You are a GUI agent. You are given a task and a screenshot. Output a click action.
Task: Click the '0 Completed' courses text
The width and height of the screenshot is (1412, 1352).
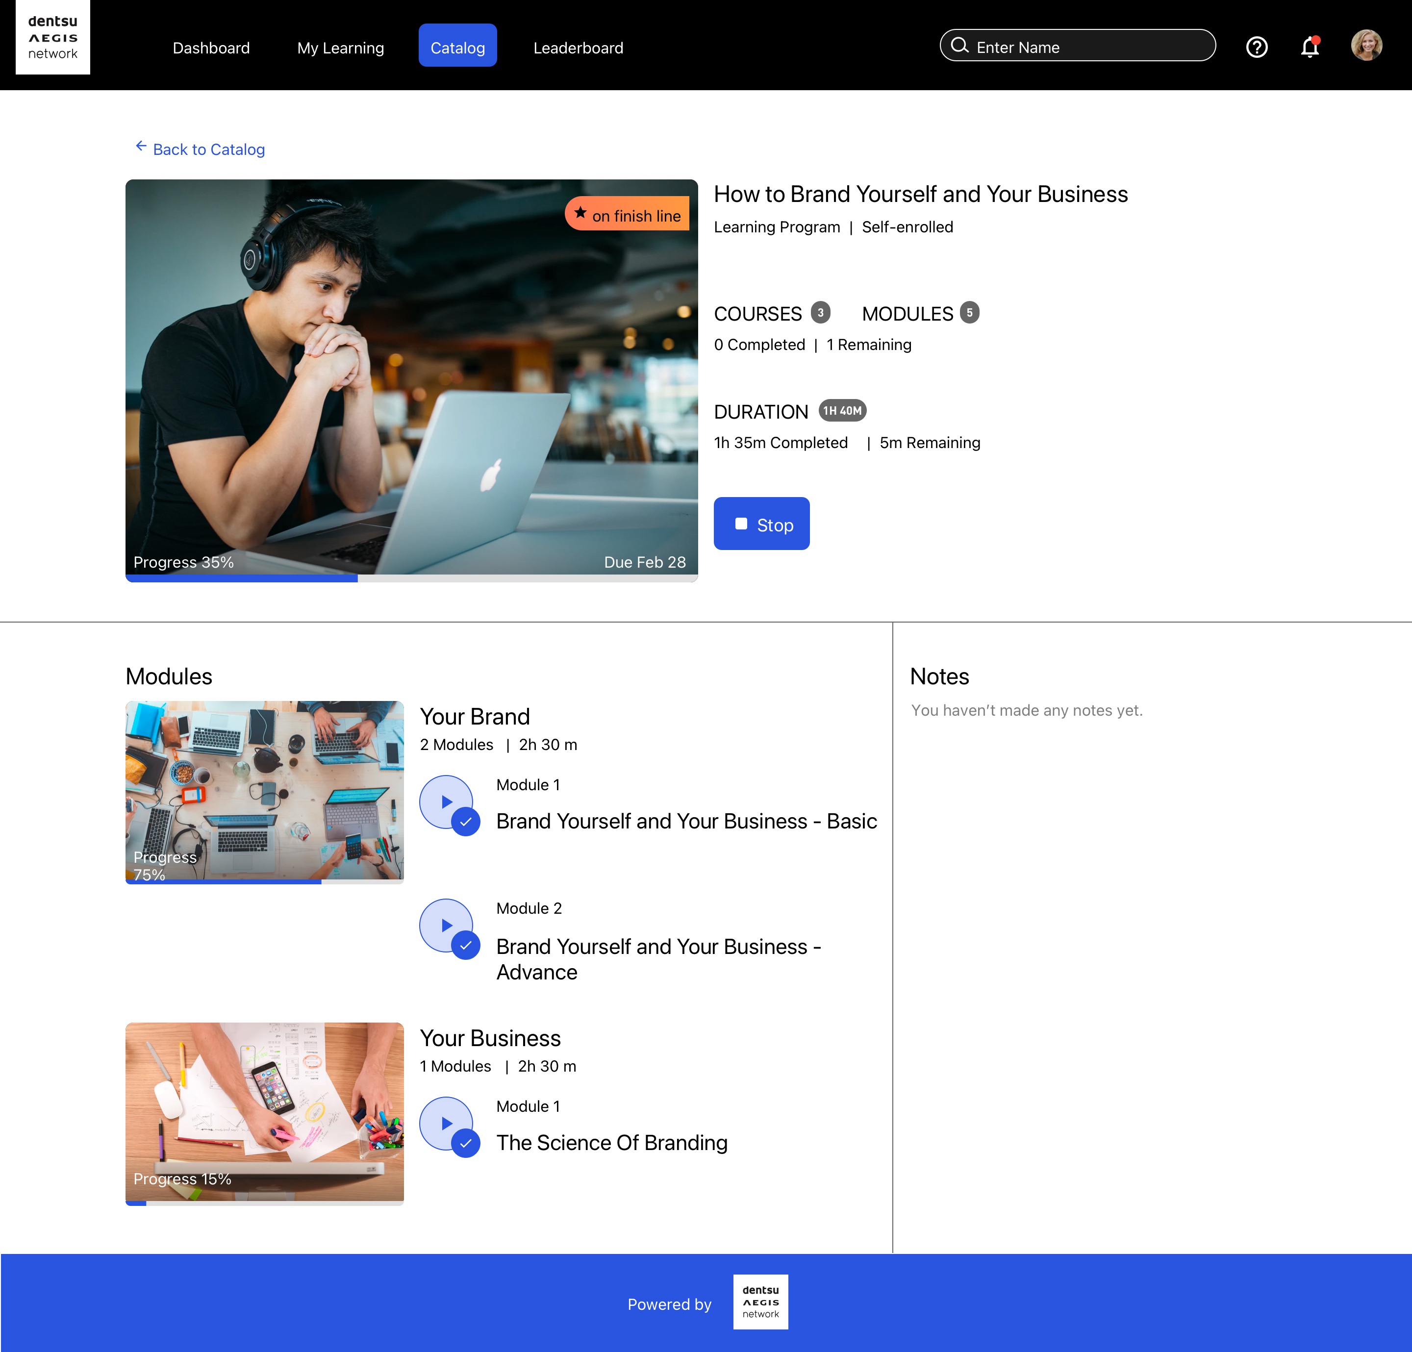(x=759, y=344)
